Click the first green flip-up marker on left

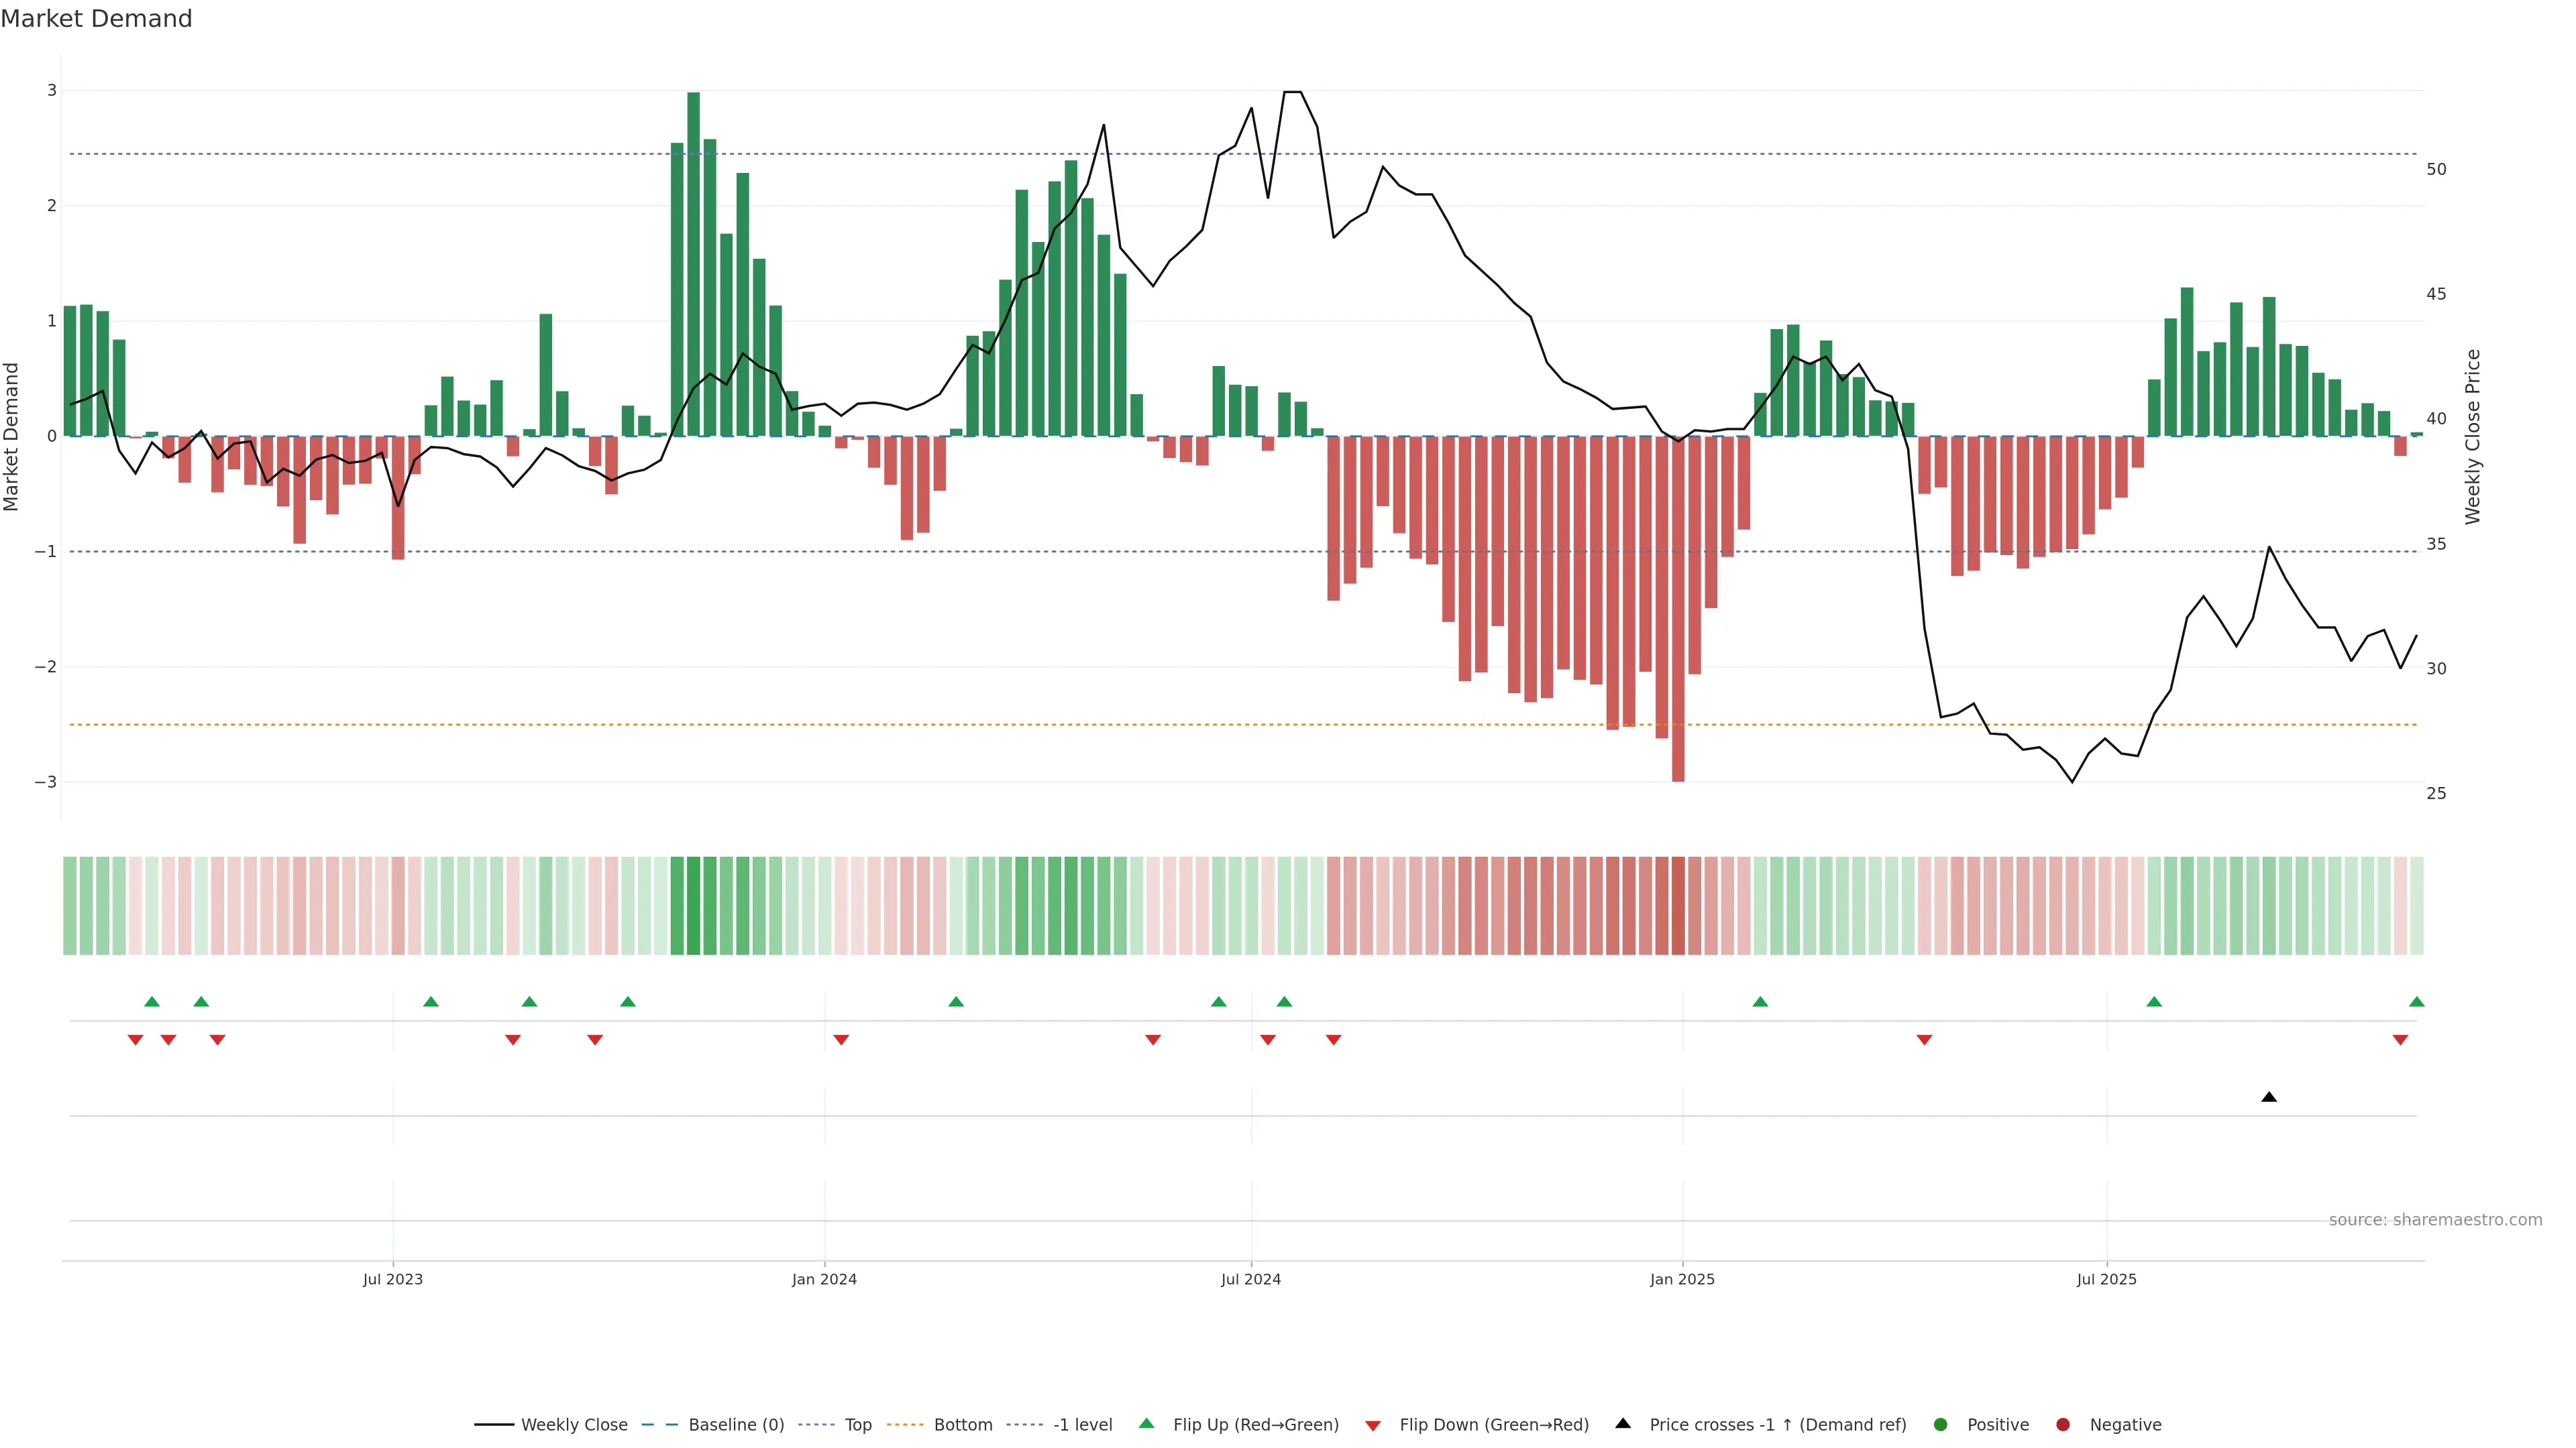pos(152,1002)
